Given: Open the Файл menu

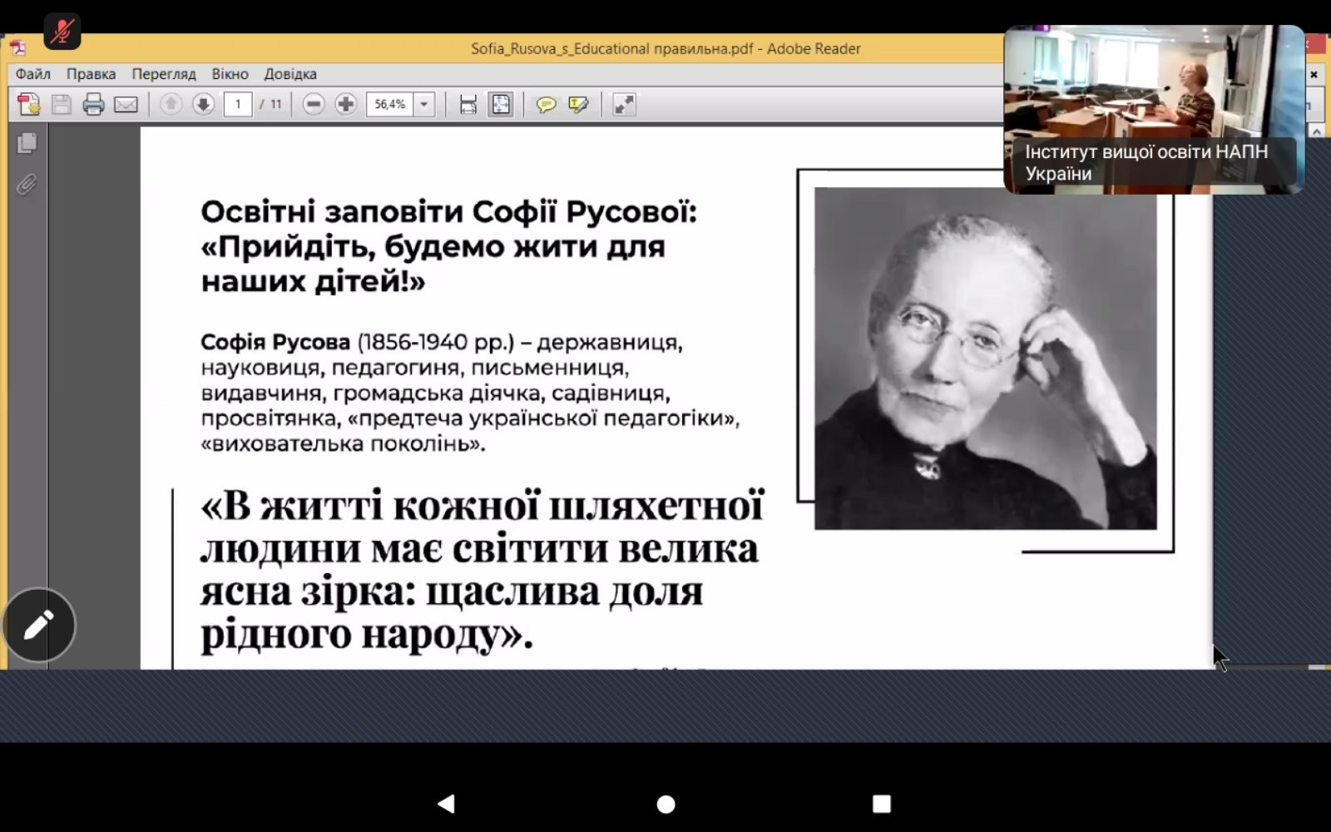Looking at the screenshot, I should coord(32,74).
